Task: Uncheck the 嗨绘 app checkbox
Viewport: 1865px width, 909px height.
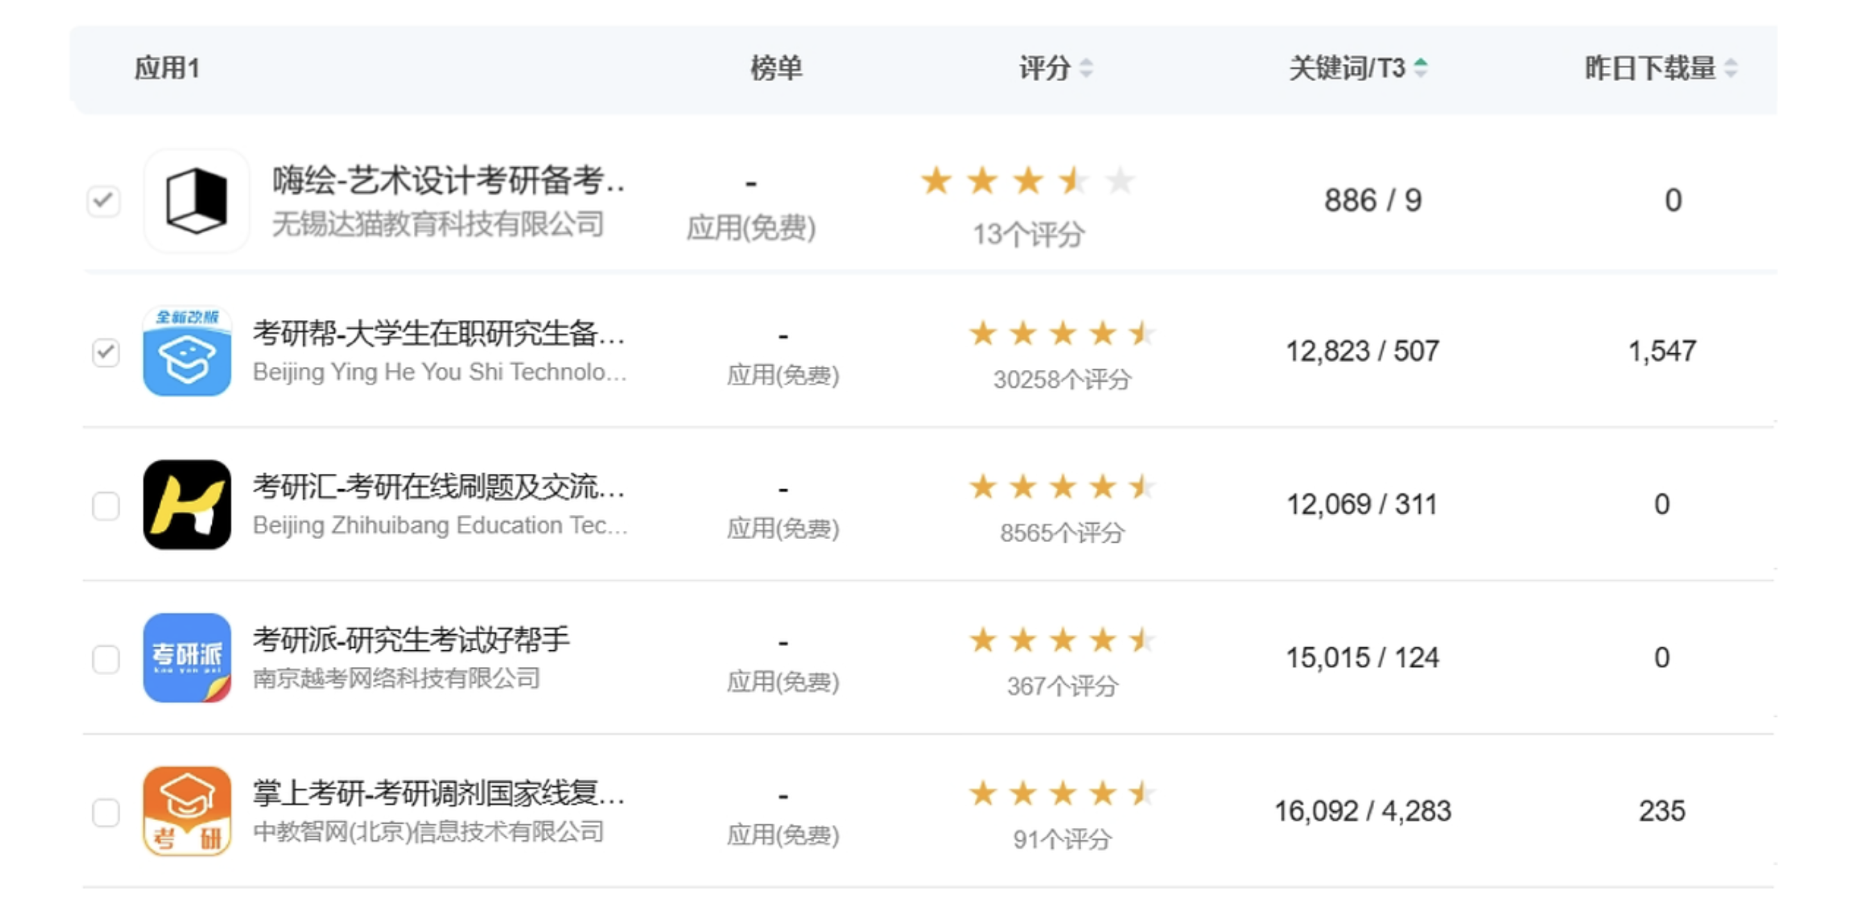Action: [103, 201]
